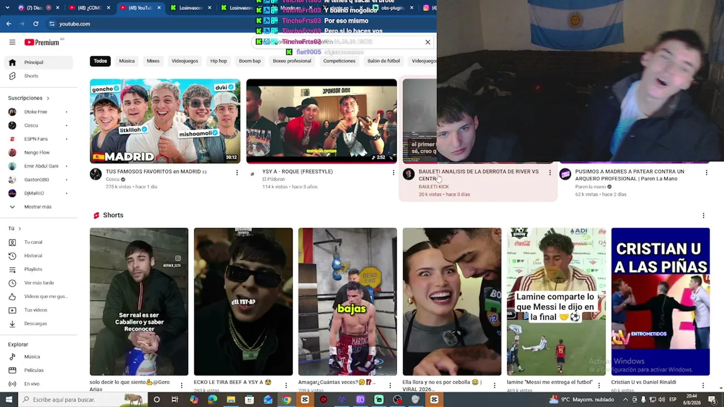Screen dimensions: 724x407
Task: Select the Todos filter chip
Action: [100, 61]
